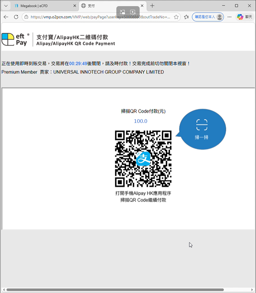This screenshot has height=293, width=256.
Task: Click the video enhance overlay icon
Action: (133, 12)
